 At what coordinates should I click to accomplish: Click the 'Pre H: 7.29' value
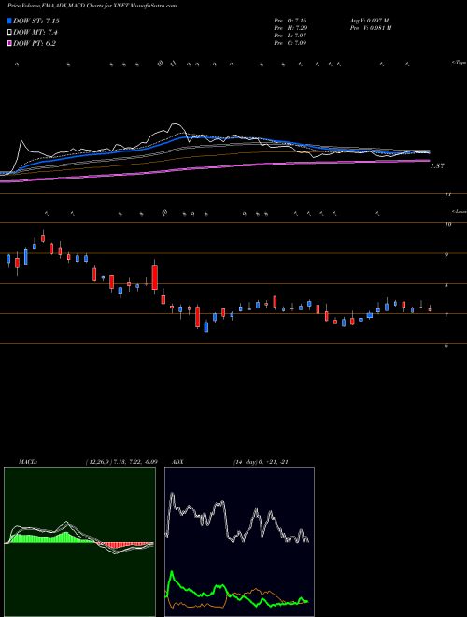(x=290, y=28)
